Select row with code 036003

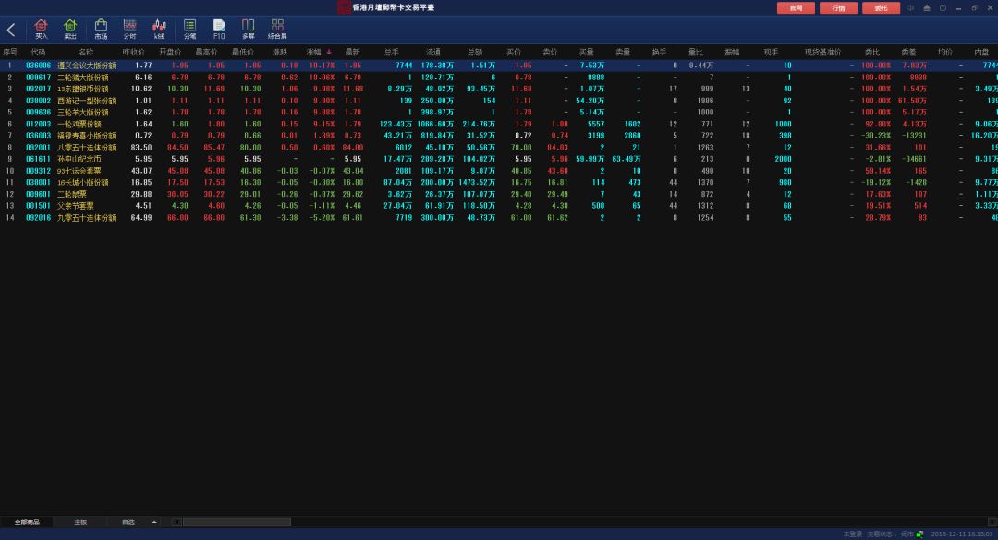pyautogui.click(x=499, y=136)
